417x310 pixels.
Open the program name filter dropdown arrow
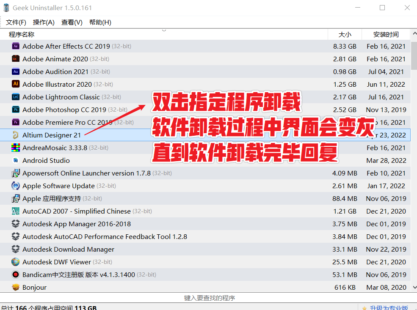pyautogui.click(x=164, y=31)
